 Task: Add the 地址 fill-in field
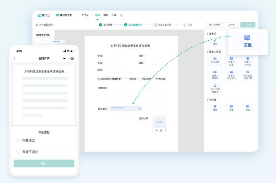215,106
